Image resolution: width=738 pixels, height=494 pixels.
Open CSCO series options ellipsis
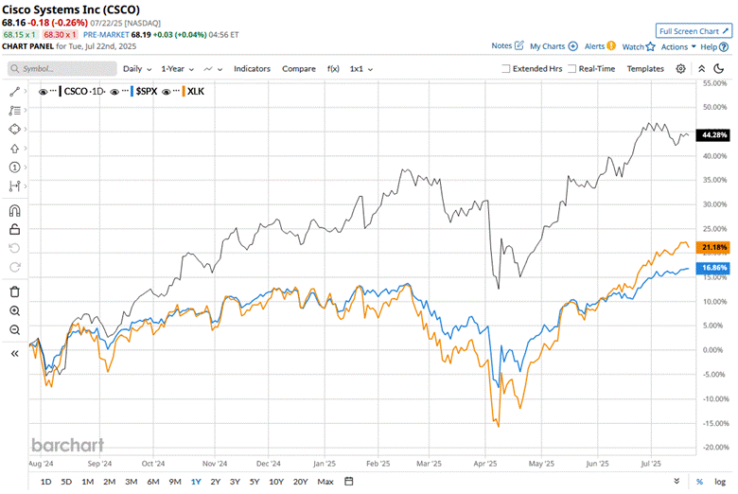[53, 91]
